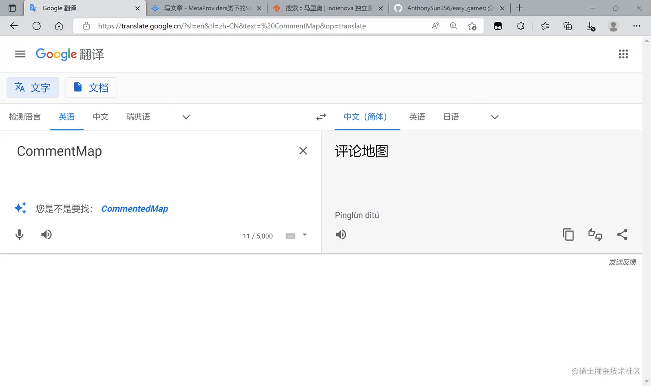The height and width of the screenshot is (386, 651).
Task: Close the 写文章 MetaProviders tab
Action: tap(259, 8)
